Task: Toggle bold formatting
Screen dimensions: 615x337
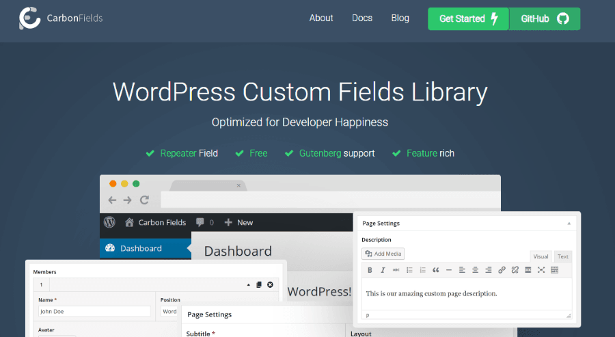Action: click(370, 270)
